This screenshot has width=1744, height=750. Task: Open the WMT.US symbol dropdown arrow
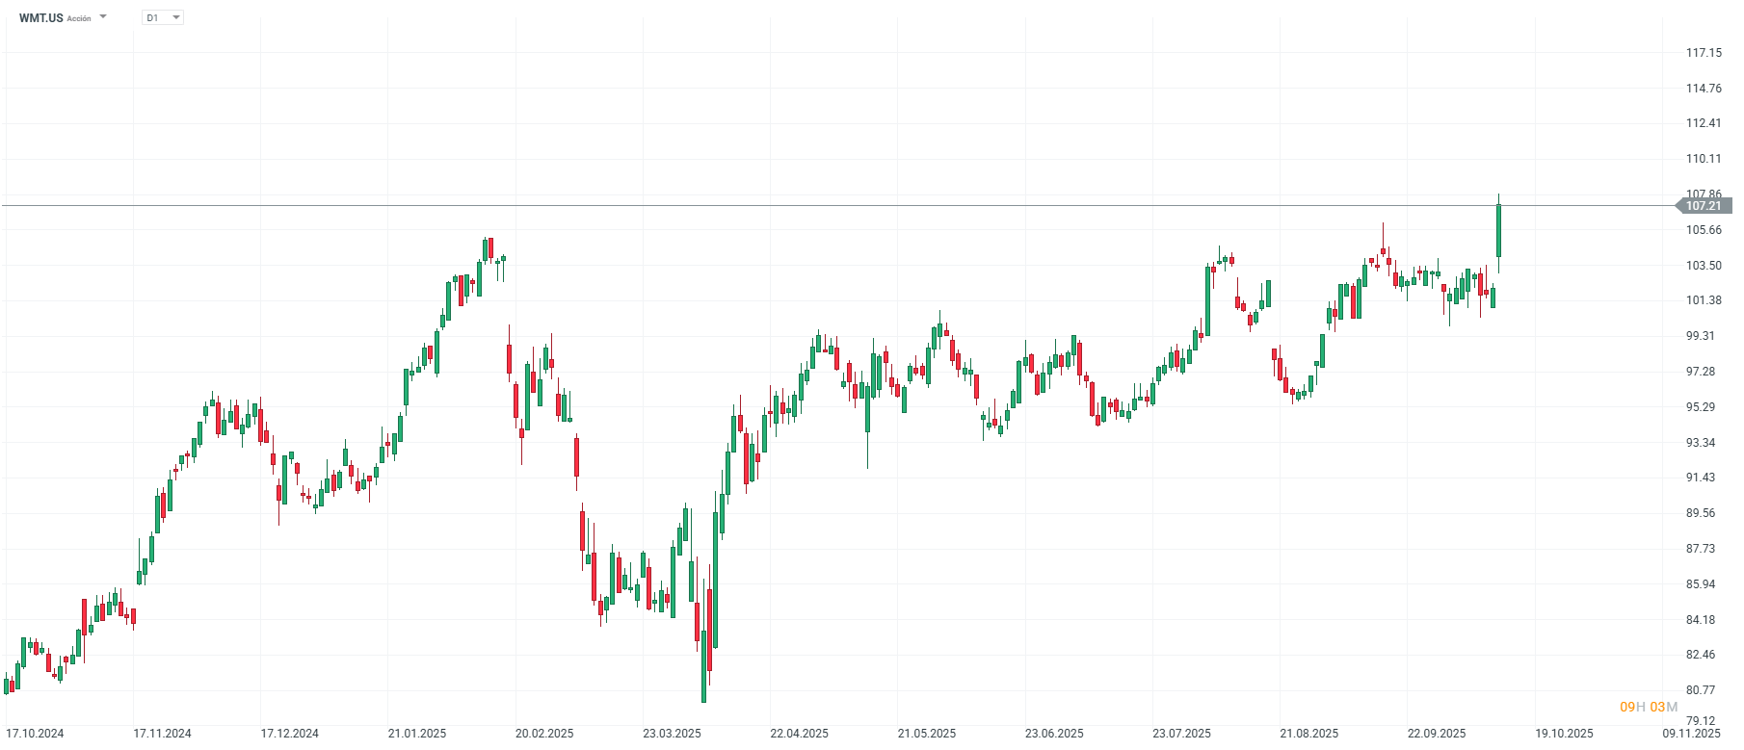pyautogui.click(x=103, y=17)
